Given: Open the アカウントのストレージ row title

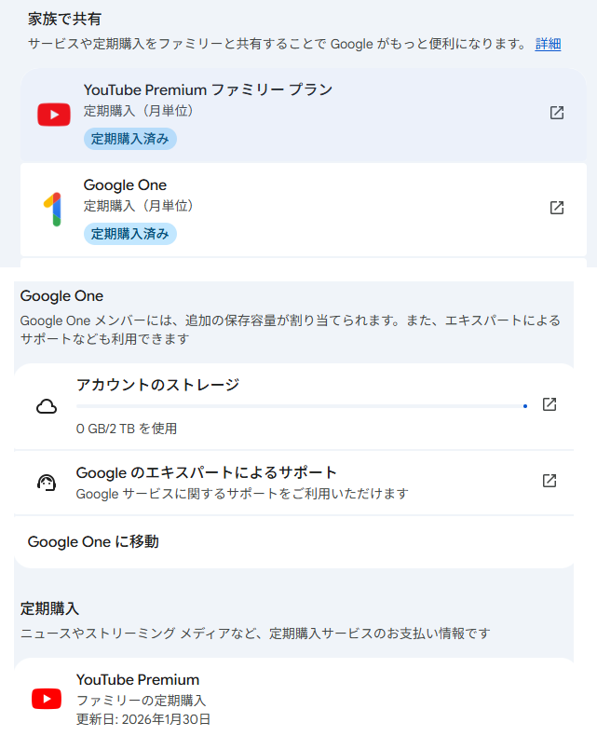Looking at the screenshot, I should pyautogui.click(x=157, y=384).
